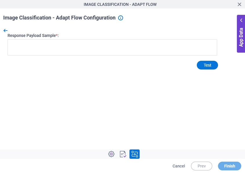The width and height of the screenshot is (245, 173).
Task: Click the info icon beside the configuration title
Action: (120, 18)
